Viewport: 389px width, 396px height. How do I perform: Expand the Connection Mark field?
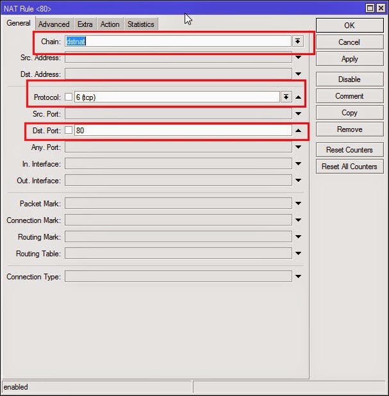298,220
